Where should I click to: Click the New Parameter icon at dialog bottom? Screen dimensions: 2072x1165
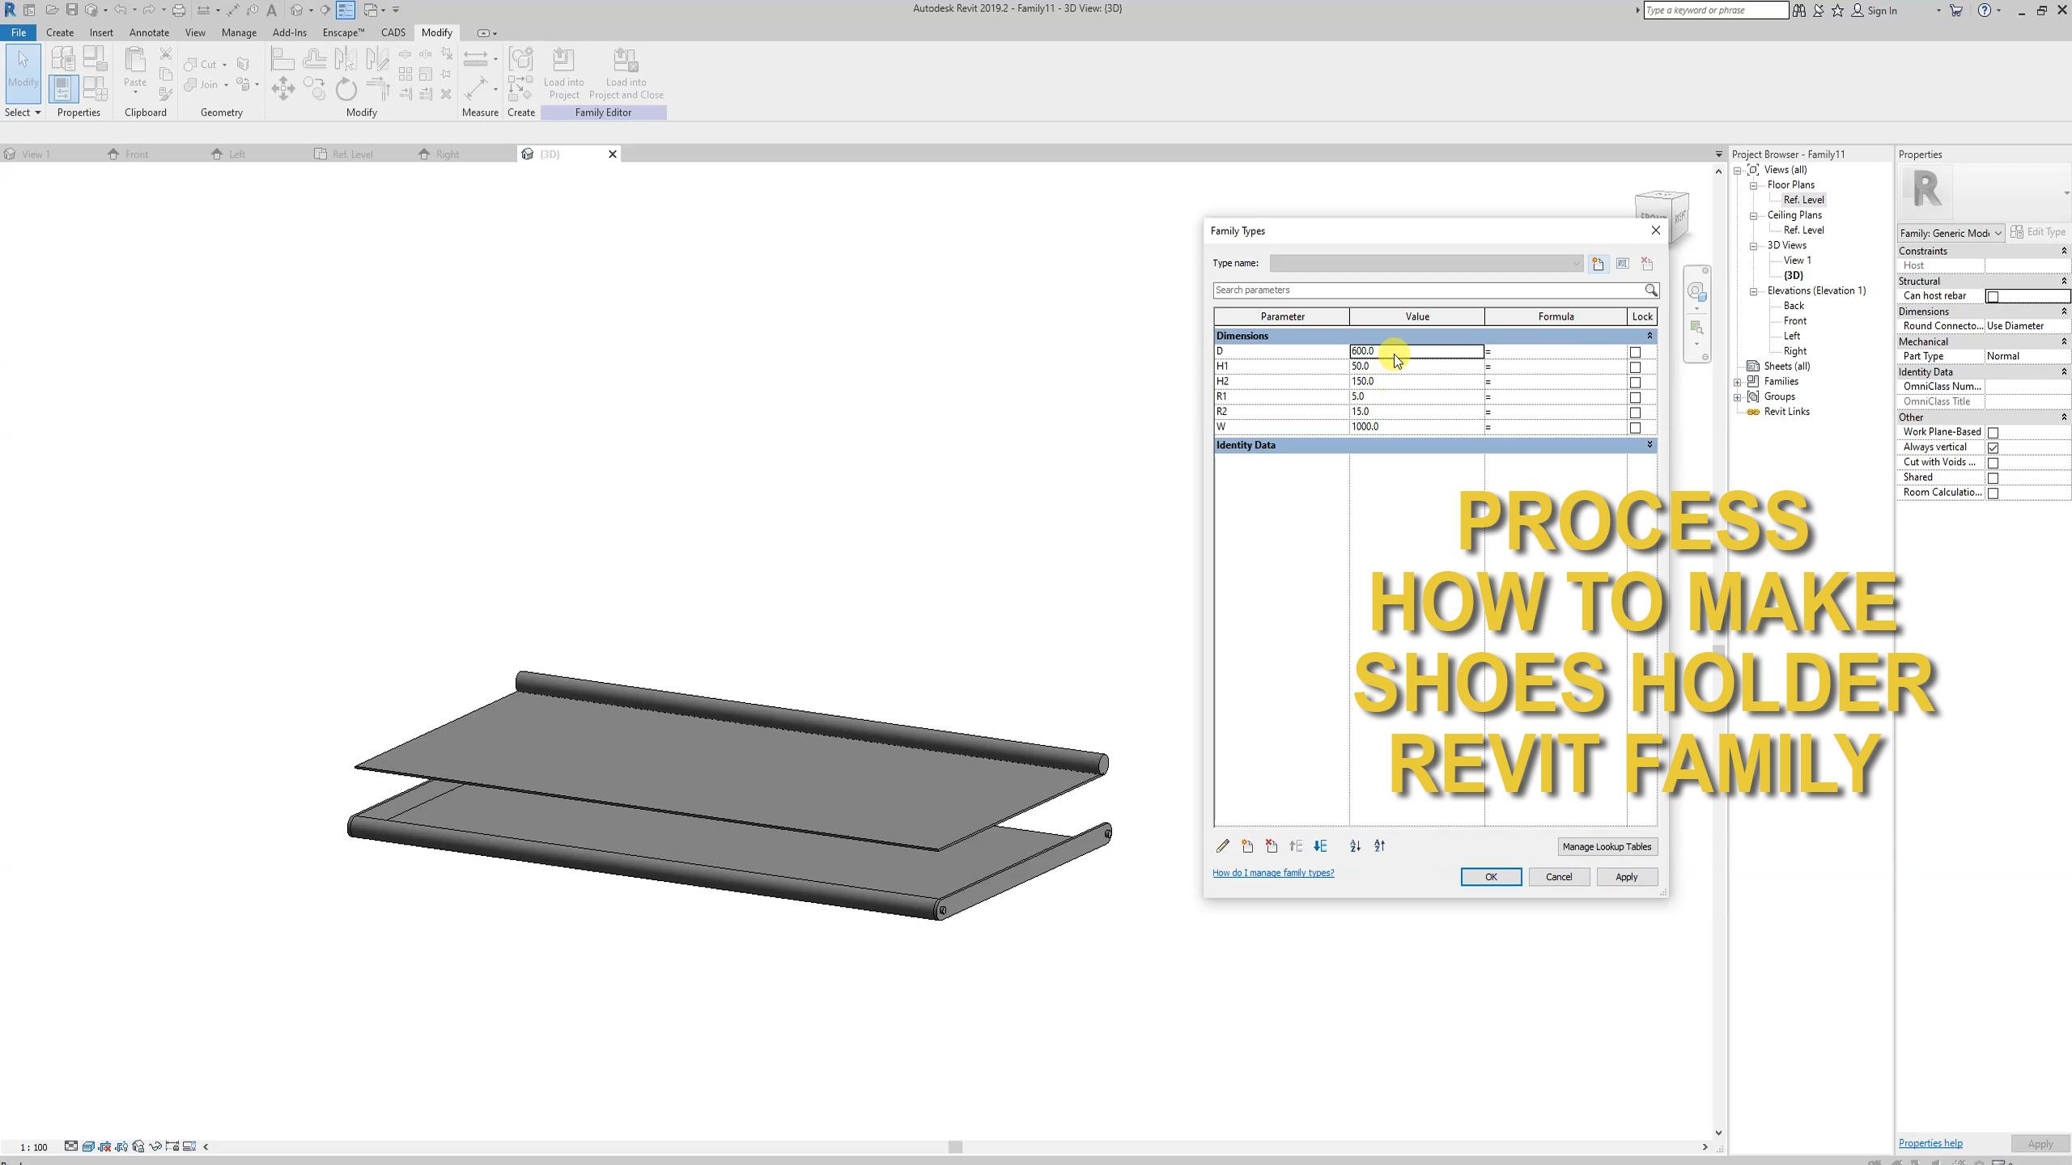(1246, 846)
